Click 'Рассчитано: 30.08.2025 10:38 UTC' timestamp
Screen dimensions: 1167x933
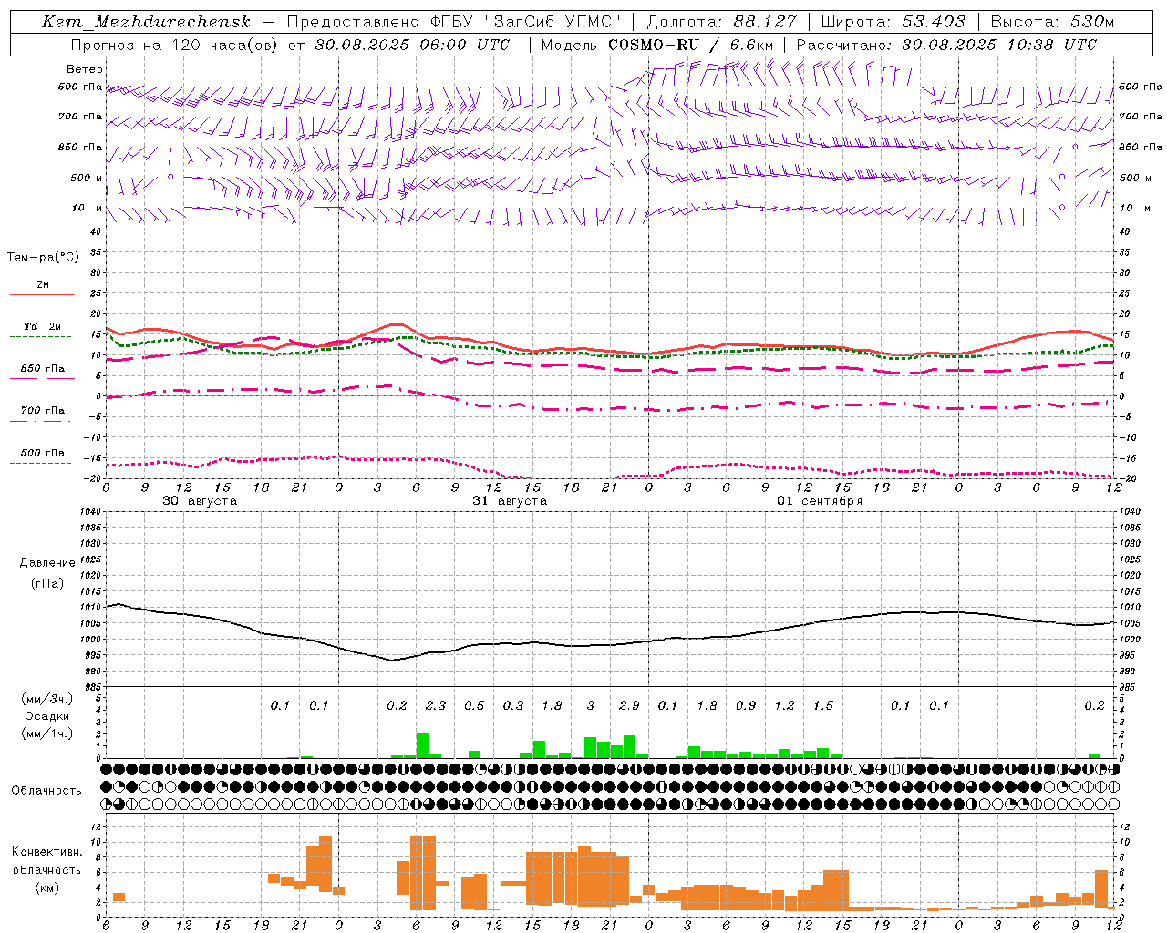(x=946, y=45)
